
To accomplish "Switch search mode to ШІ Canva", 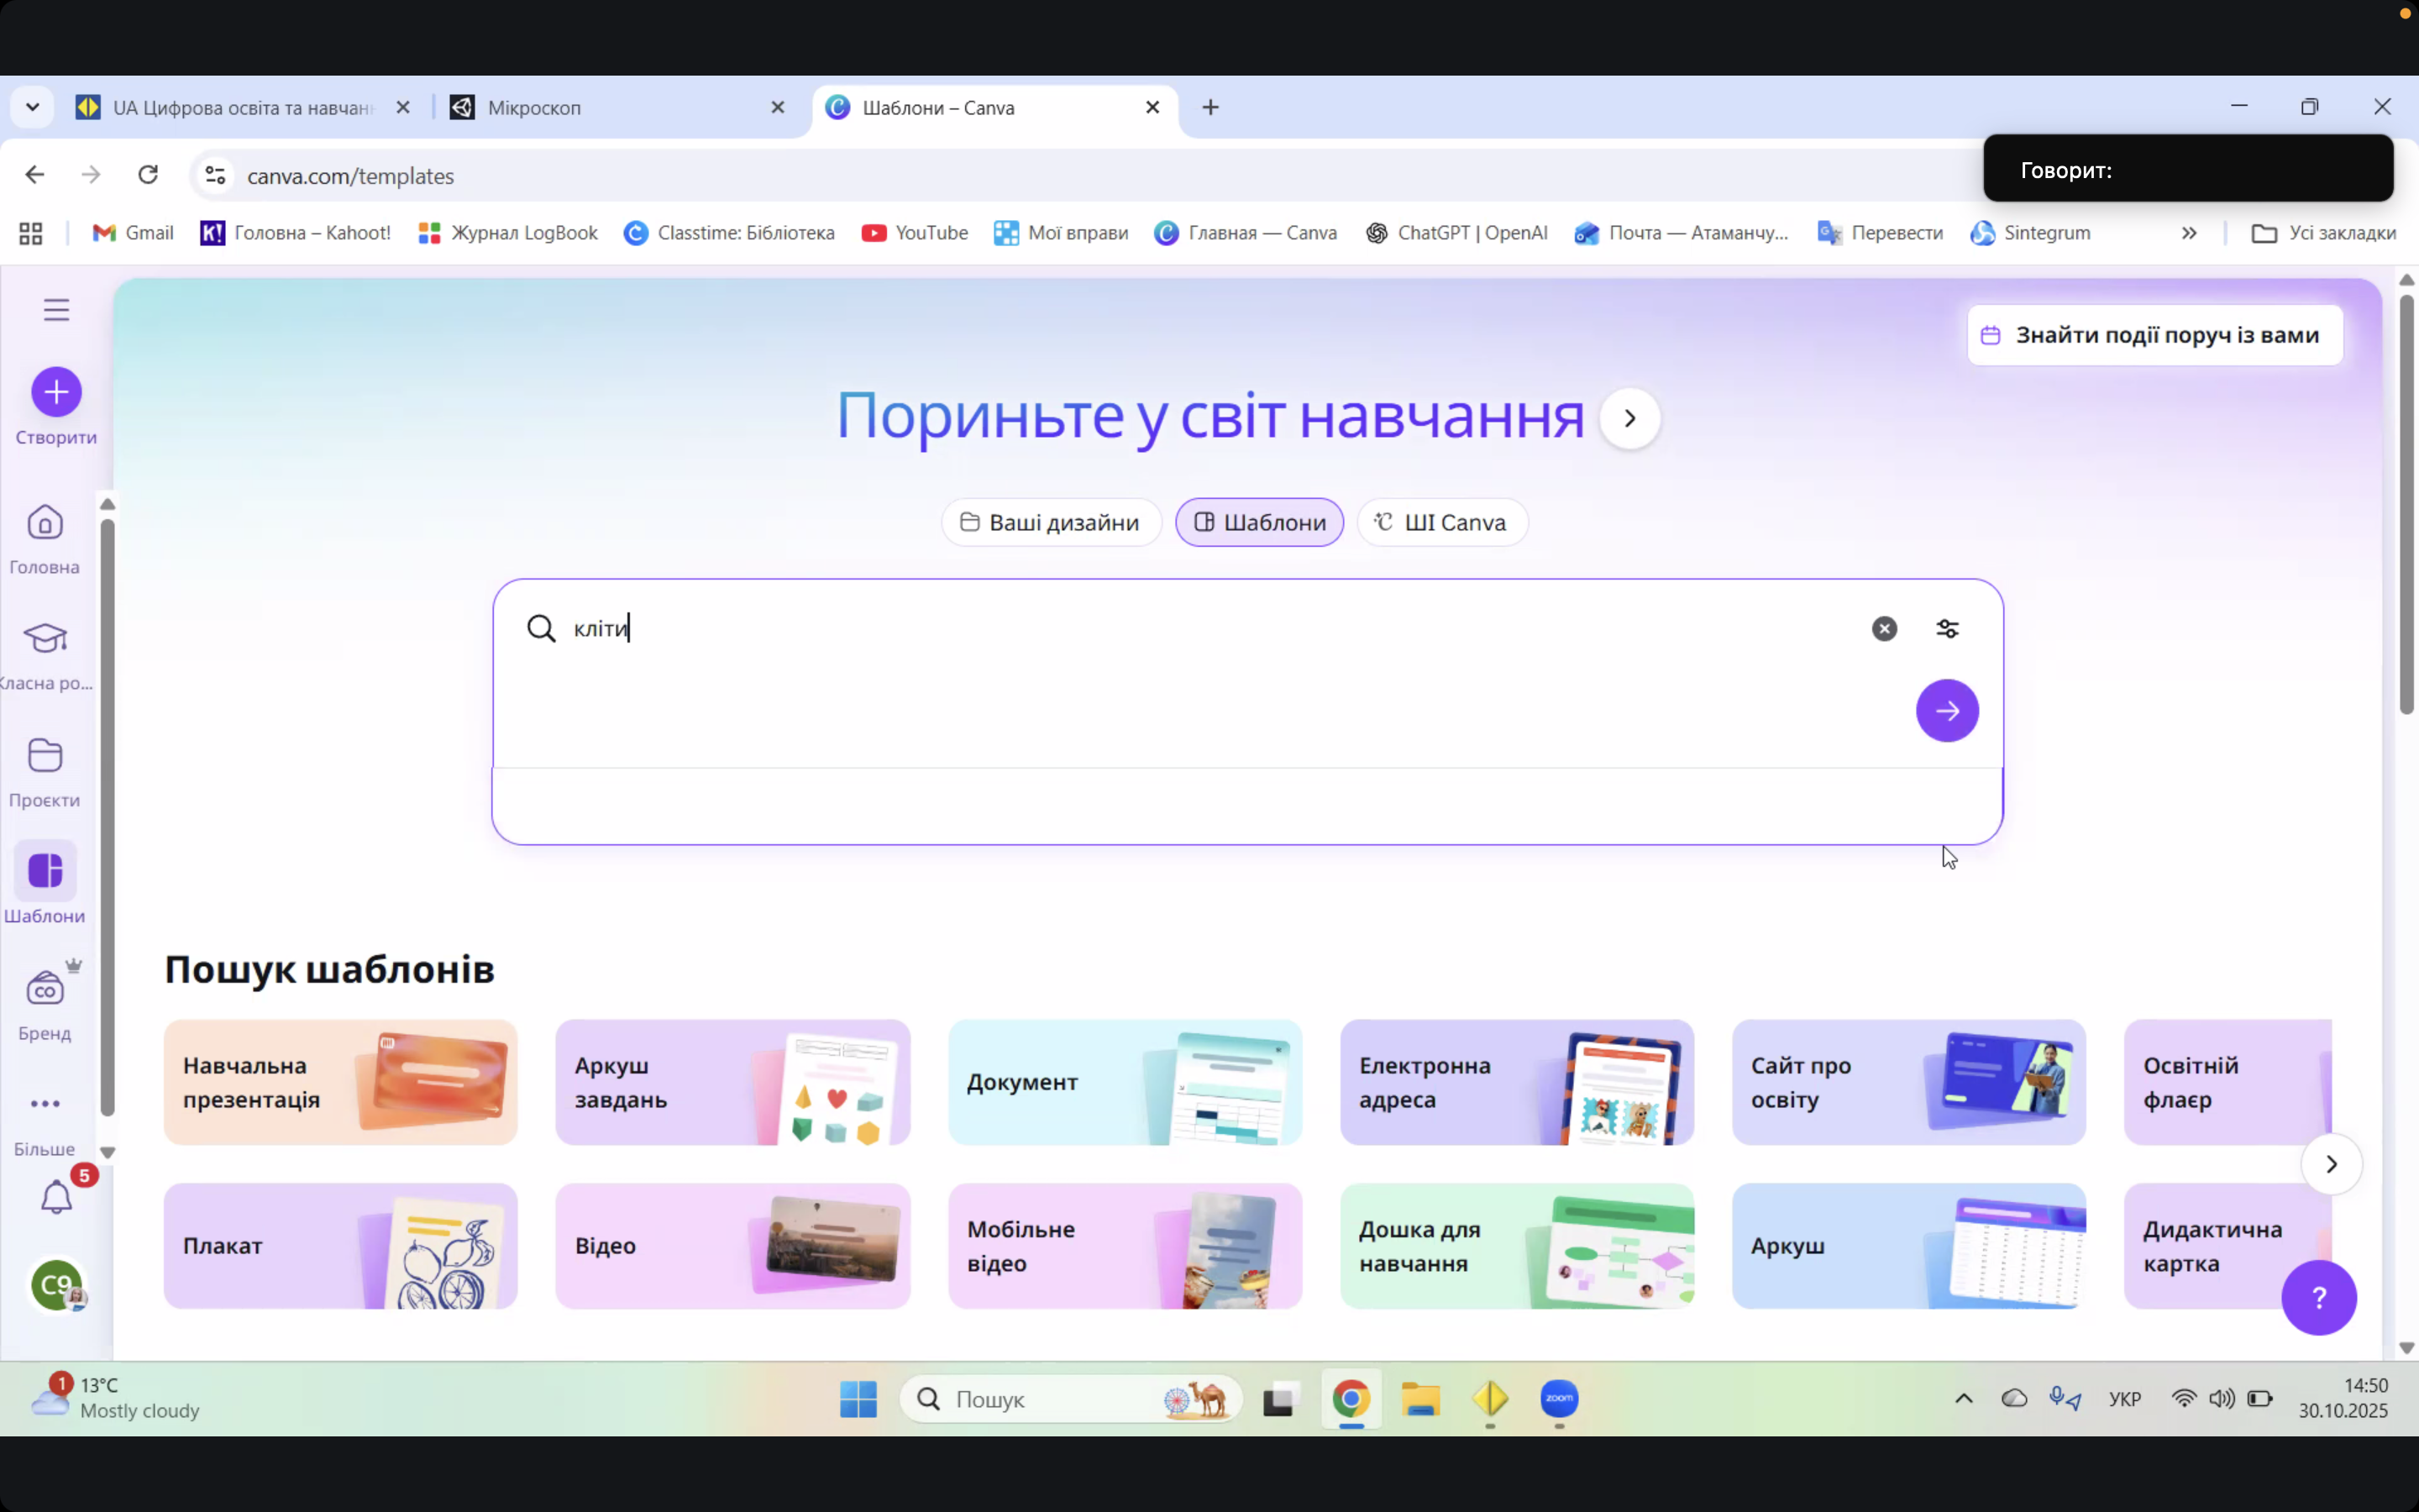I will pos(1441,522).
